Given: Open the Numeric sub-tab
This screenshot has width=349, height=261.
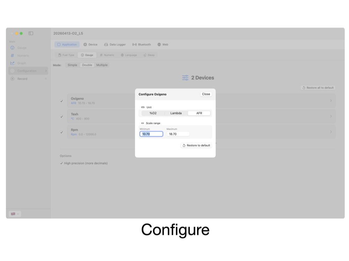Looking at the screenshot, I should pyautogui.click(x=107, y=55).
